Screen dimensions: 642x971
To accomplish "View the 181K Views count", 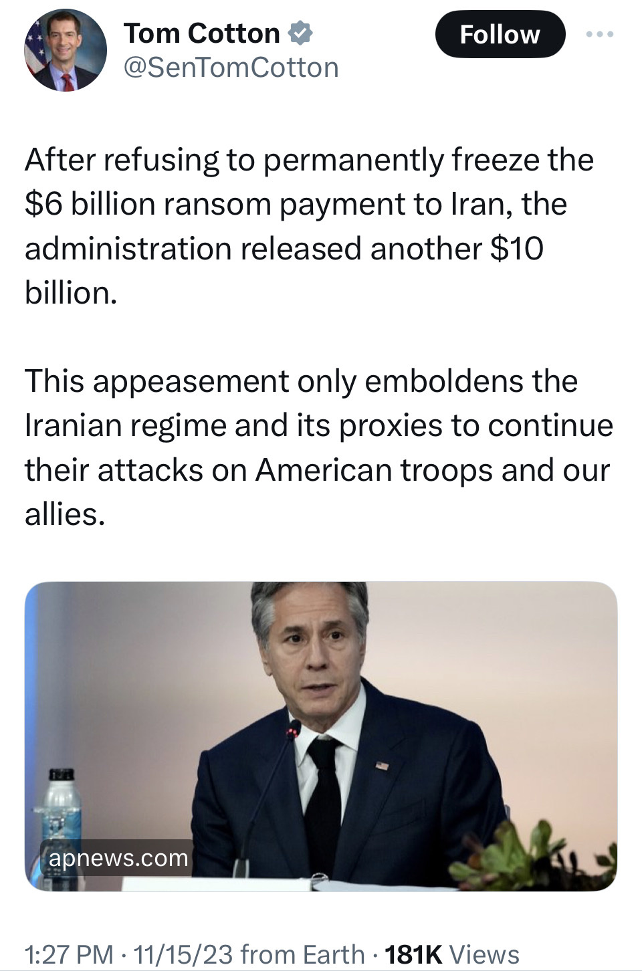I will coord(452,954).
